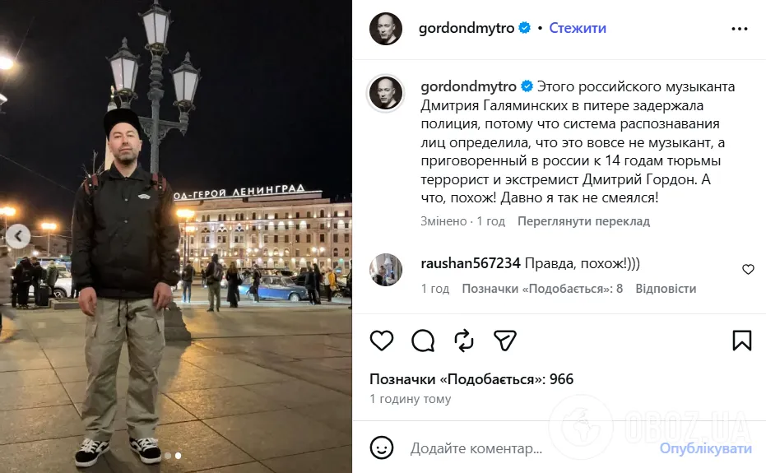Image resolution: width=766 pixels, height=473 pixels.
Task: Save post with bookmark icon
Action: [741, 341]
